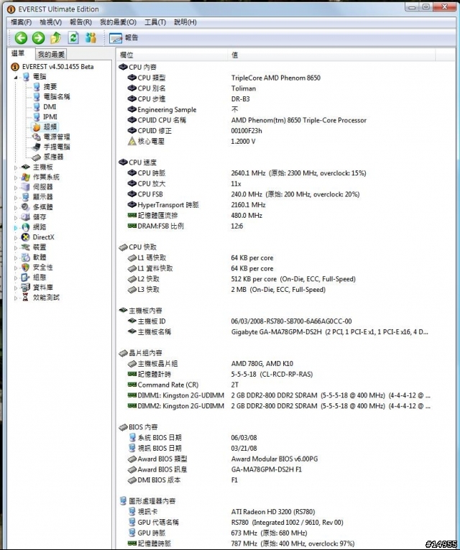Click the Refresh toolbar icon
The image size is (460, 550).
[73, 37]
